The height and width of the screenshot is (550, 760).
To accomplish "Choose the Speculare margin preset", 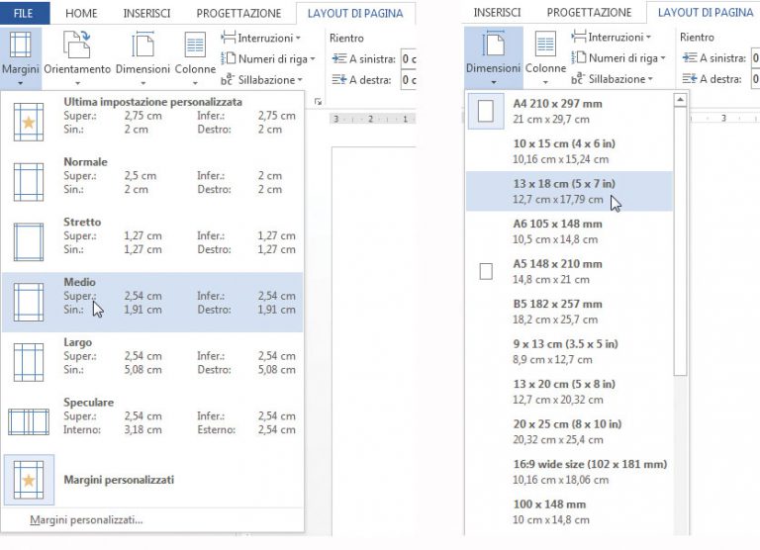I will pos(152,421).
